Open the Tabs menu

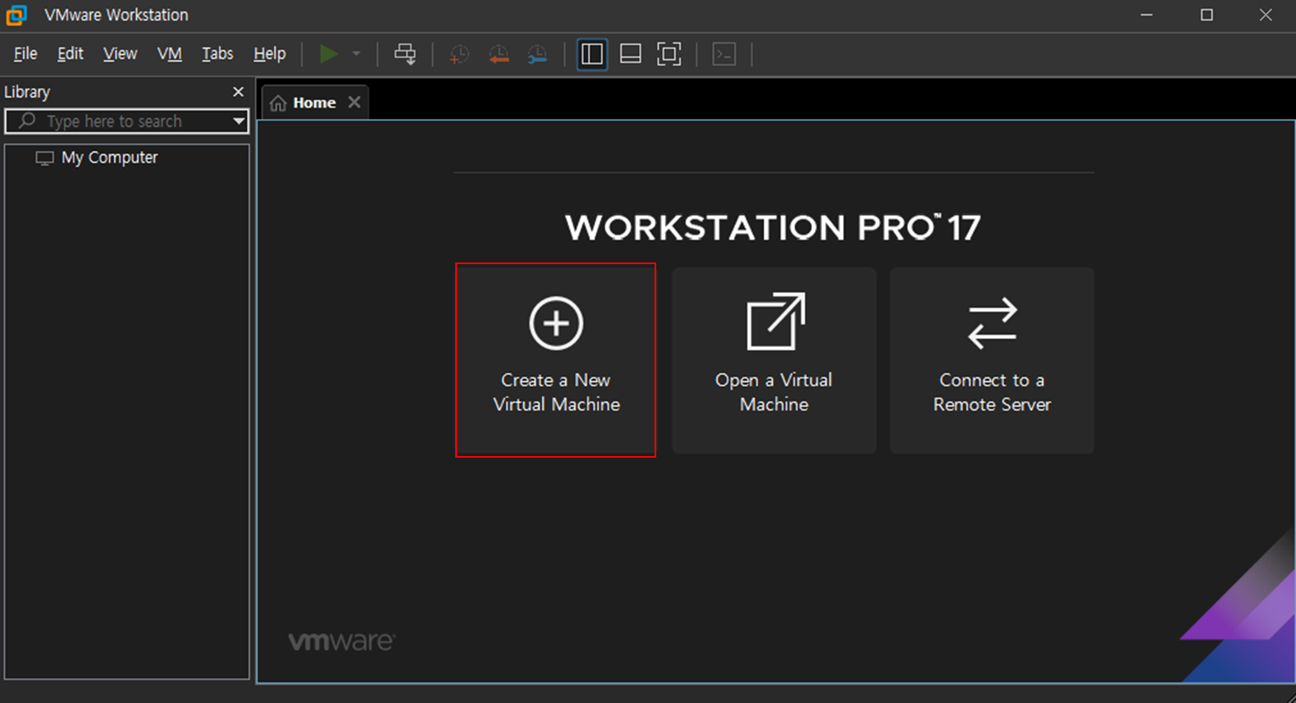217,53
